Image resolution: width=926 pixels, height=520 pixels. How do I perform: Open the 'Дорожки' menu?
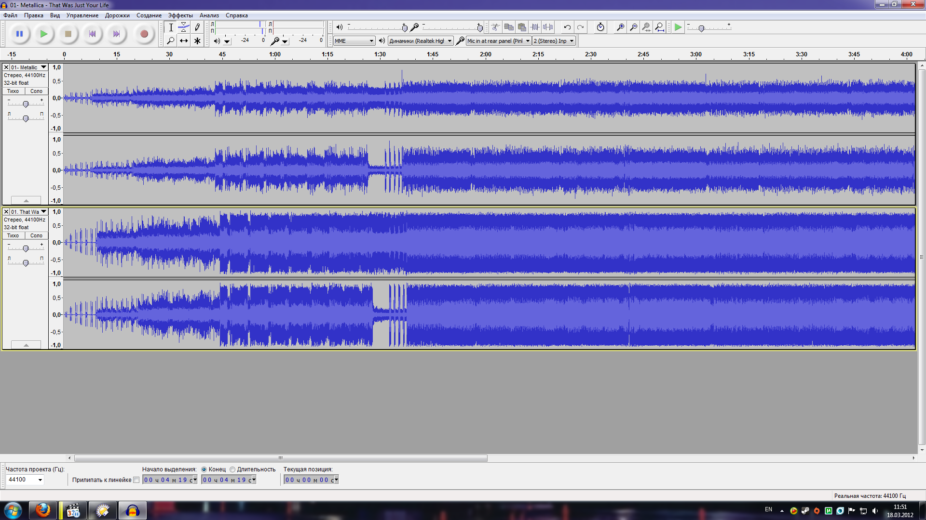pyautogui.click(x=117, y=15)
